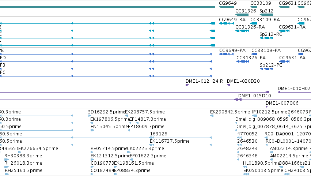
Task: Select the CG9649-PA protein feature
Action: (226, 54)
